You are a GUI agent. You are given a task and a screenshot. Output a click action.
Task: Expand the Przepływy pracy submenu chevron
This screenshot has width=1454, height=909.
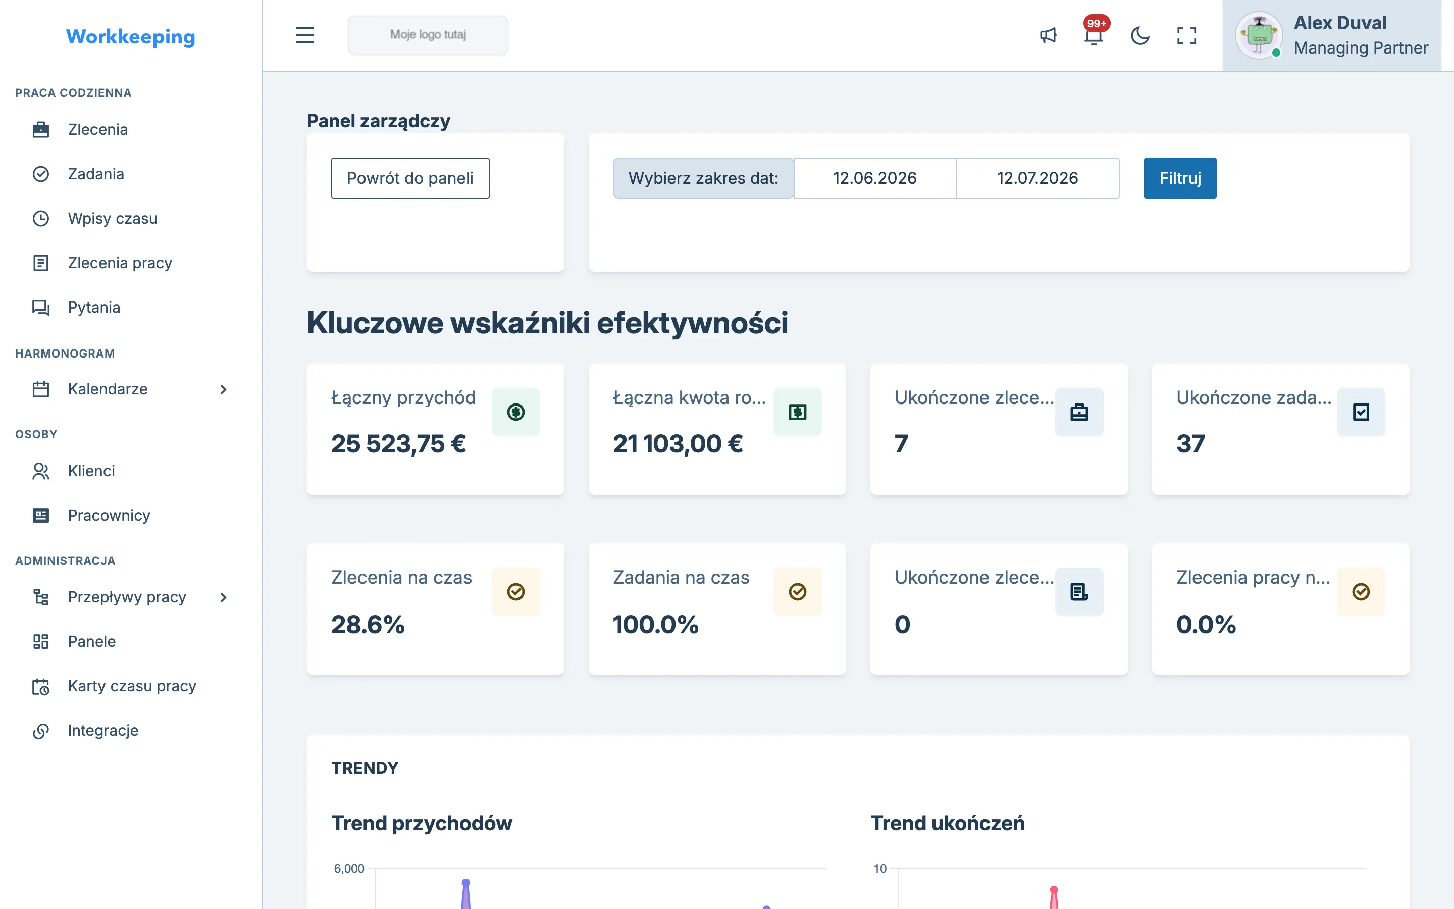pos(223,597)
